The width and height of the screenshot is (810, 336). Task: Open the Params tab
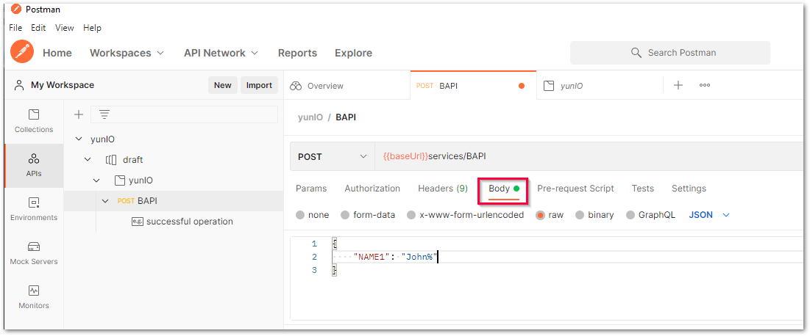tap(311, 189)
